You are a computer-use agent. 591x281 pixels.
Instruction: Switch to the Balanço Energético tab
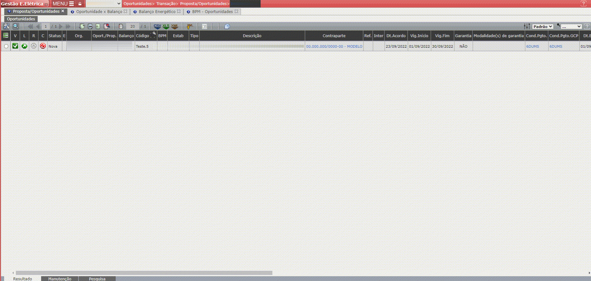click(x=157, y=11)
